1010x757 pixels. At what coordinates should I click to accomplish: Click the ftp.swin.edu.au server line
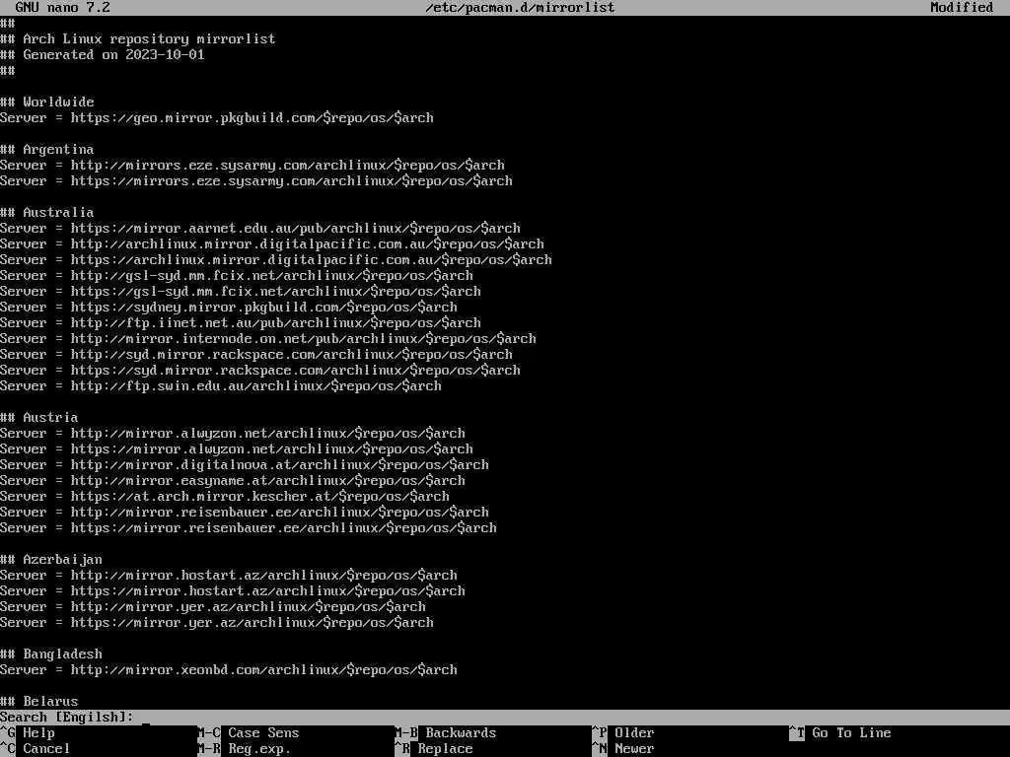coord(221,385)
